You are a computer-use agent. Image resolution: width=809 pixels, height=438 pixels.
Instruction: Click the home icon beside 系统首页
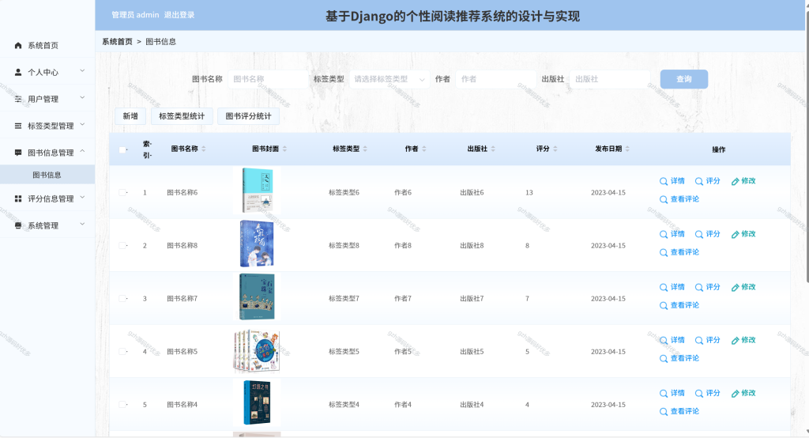18,45
